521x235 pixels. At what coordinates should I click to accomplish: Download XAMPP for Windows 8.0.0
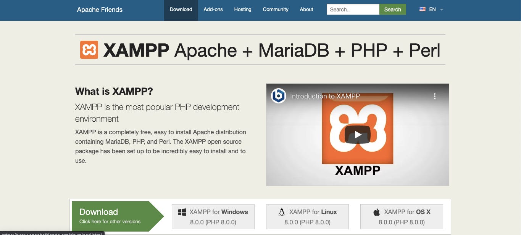pyautogui.click(x=213, y=217)
